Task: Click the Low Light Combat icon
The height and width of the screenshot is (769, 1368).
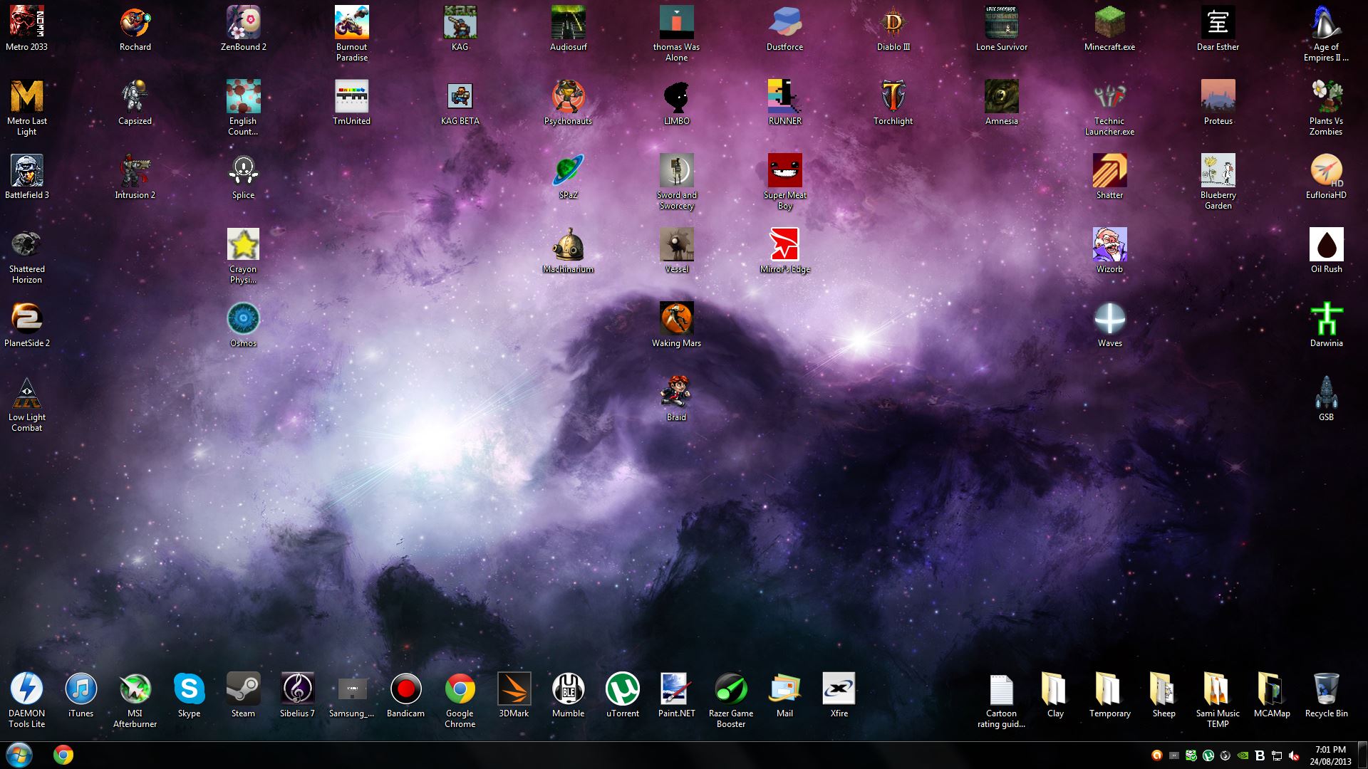Action: [27, 405]
